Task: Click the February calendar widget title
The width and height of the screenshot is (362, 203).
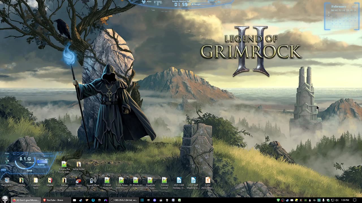Action: tap(339, 6)
